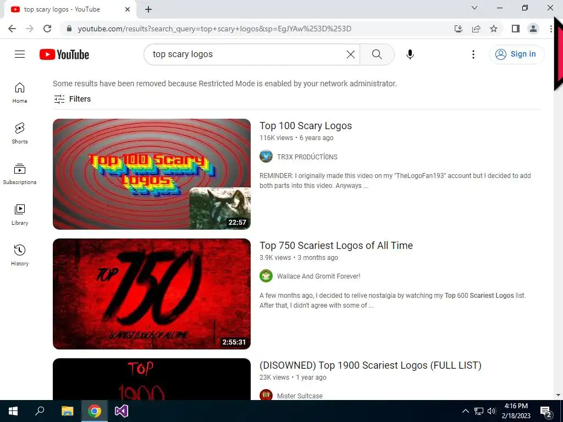Select the top scary logos - YouTube tab

pos(70,9)
